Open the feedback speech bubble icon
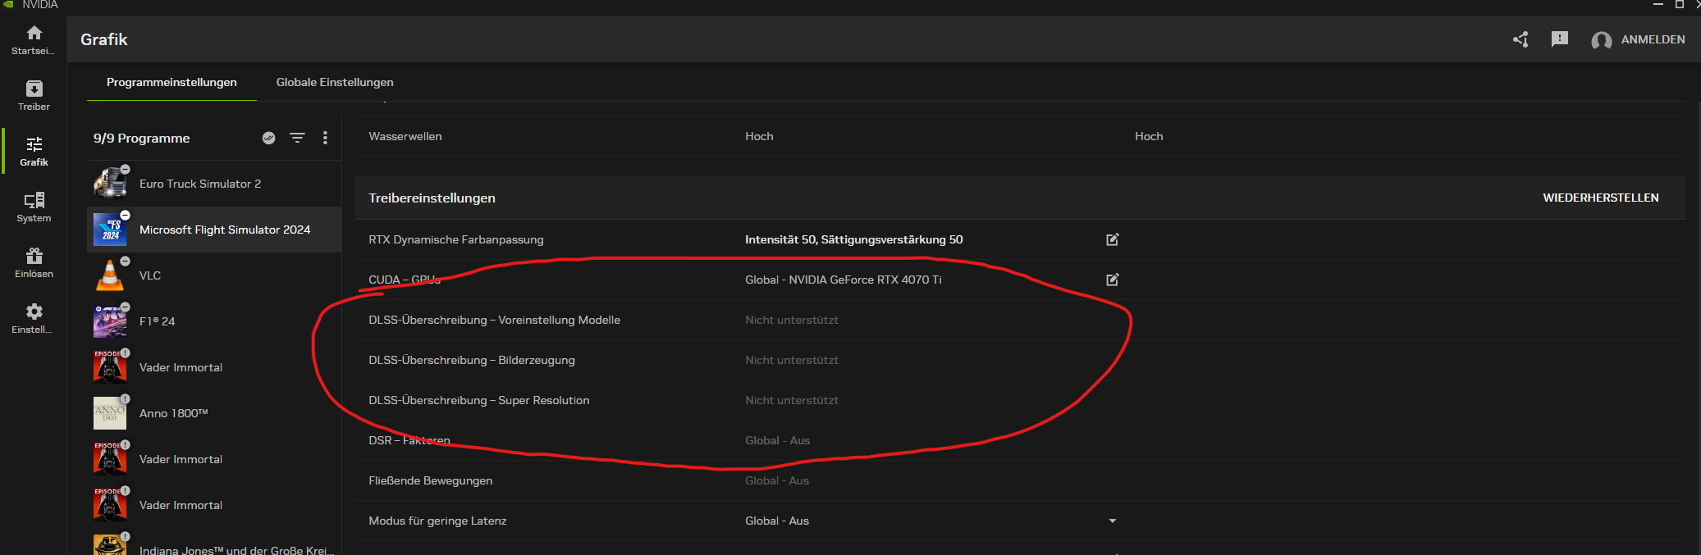Image resolution: width=1701 pixels, height=555 pixels. coord(1560,39)
